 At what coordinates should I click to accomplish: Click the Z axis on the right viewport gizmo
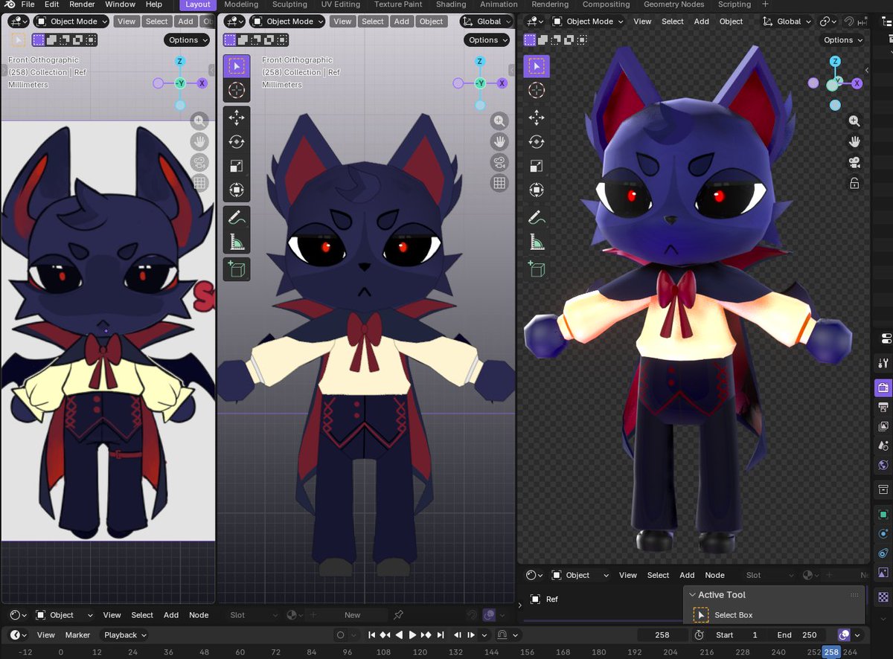(x=836, y=62)
